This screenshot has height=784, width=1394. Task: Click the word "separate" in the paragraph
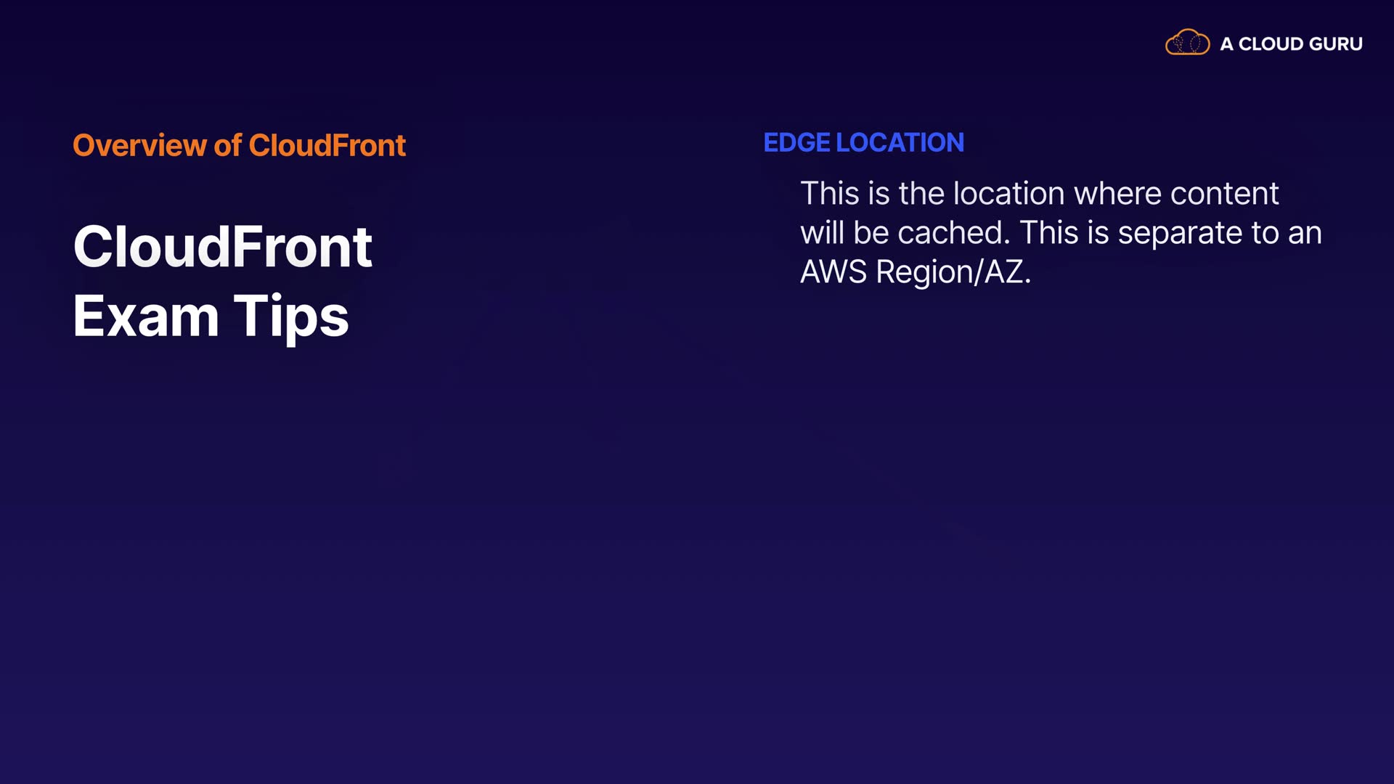[x=1180, y=233]
